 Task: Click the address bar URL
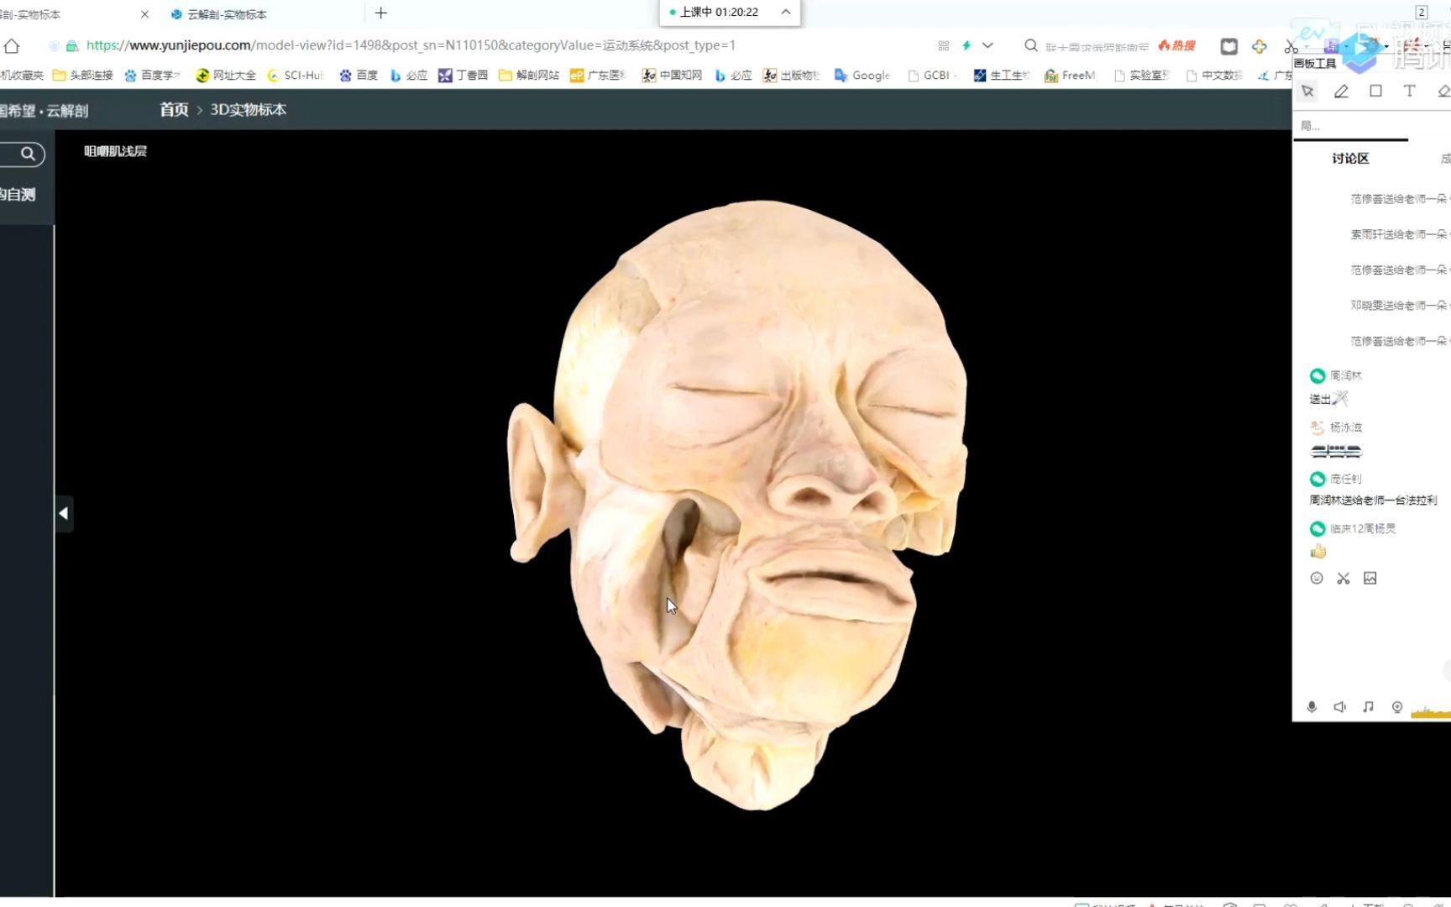[411, 45]
